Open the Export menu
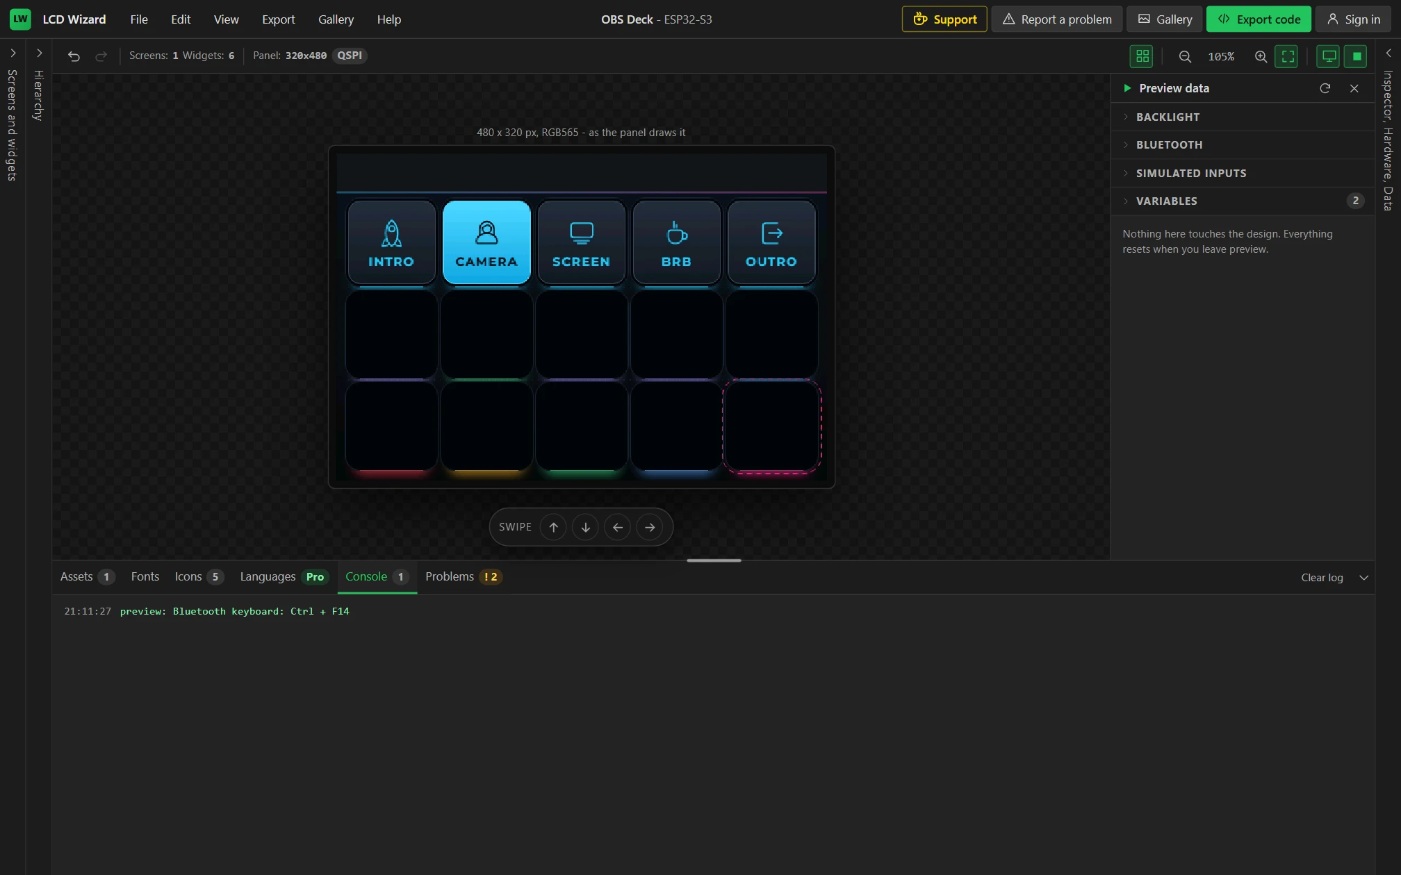 278,19
